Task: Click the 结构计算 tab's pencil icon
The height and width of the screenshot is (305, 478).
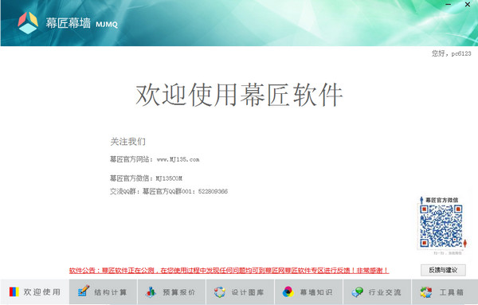Action: coord(83,291)
